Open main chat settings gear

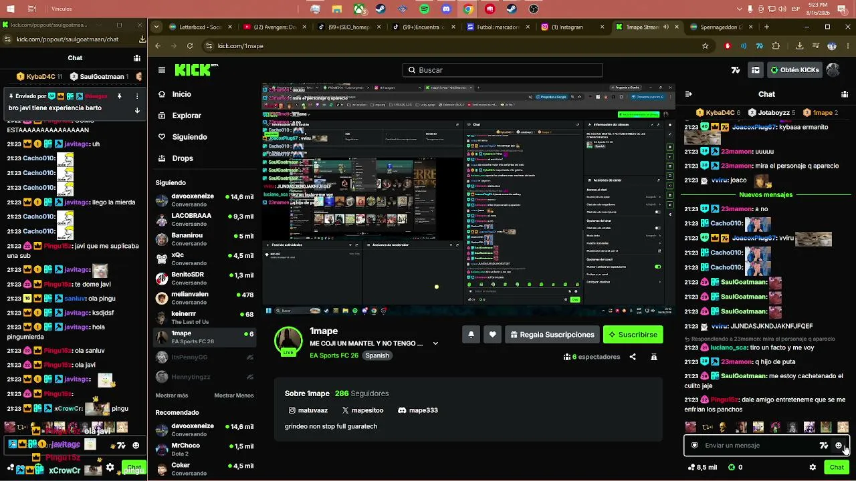(813, 468)
